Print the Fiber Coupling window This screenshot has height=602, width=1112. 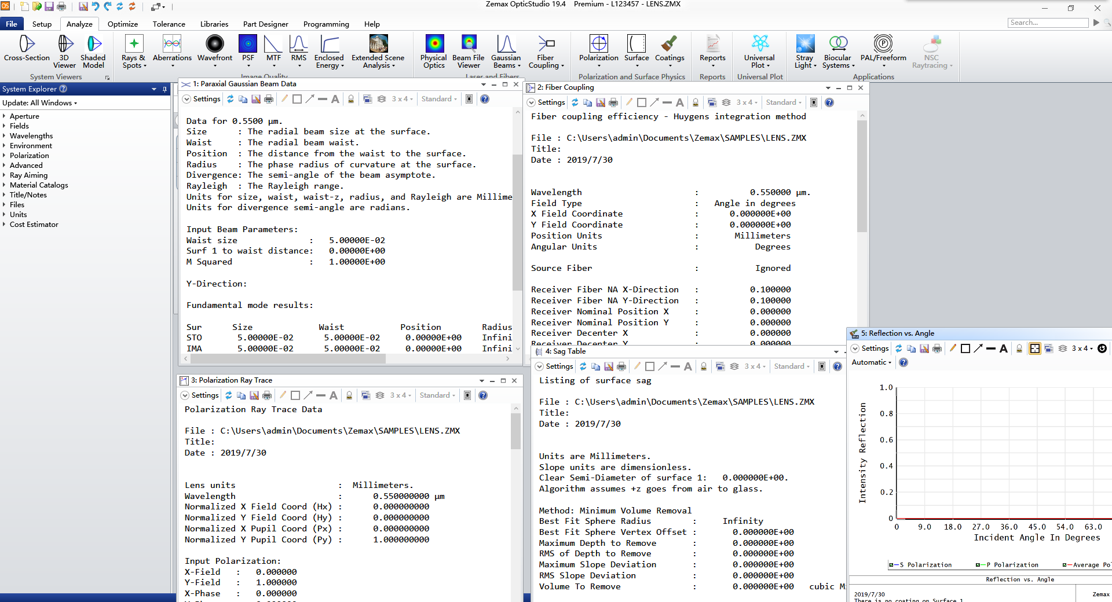tap(613, 102)
